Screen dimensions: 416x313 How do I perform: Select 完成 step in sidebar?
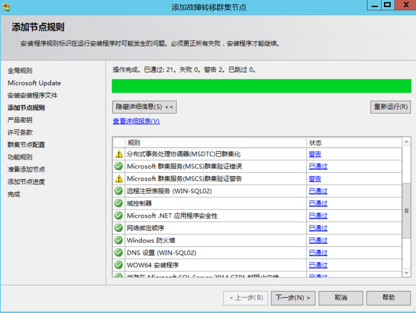point(14,194)
